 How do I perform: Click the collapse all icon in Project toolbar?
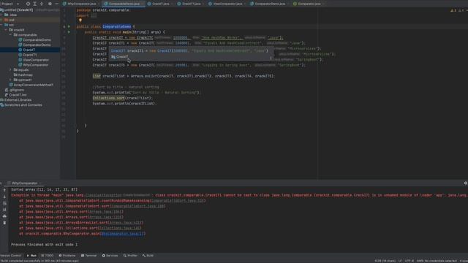coord(42,4)
